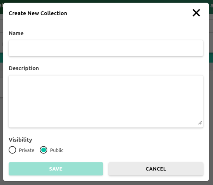The width and height of the screenshot is (213, 185).
Task: Click the "Create New Collection" dialog title
Action: 38,13
